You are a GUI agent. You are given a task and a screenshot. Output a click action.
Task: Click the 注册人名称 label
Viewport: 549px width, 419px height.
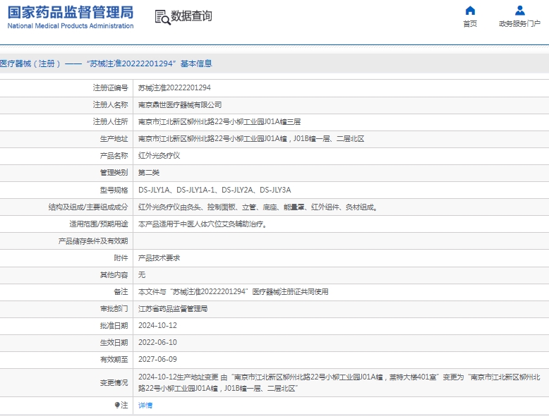[110, 104]
